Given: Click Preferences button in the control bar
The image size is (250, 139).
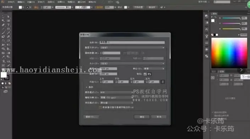Looking at the screenshot, I should 152,7.
